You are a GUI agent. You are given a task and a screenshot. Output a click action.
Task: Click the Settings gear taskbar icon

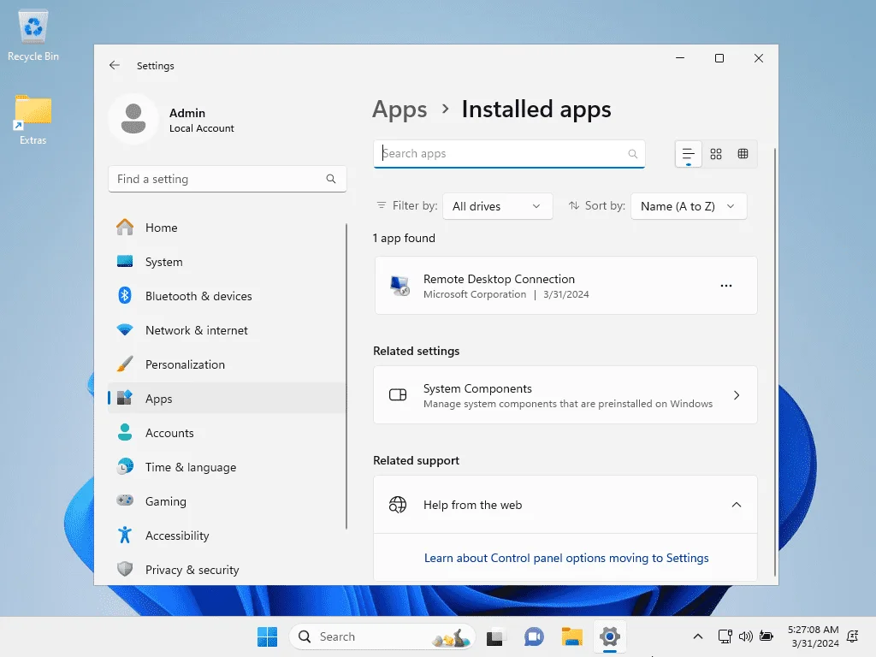[x=609, y=636]
